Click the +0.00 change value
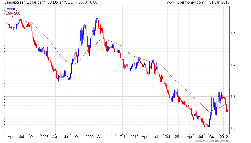This screenshot has height=143, width=251. (x=92, y=2)
